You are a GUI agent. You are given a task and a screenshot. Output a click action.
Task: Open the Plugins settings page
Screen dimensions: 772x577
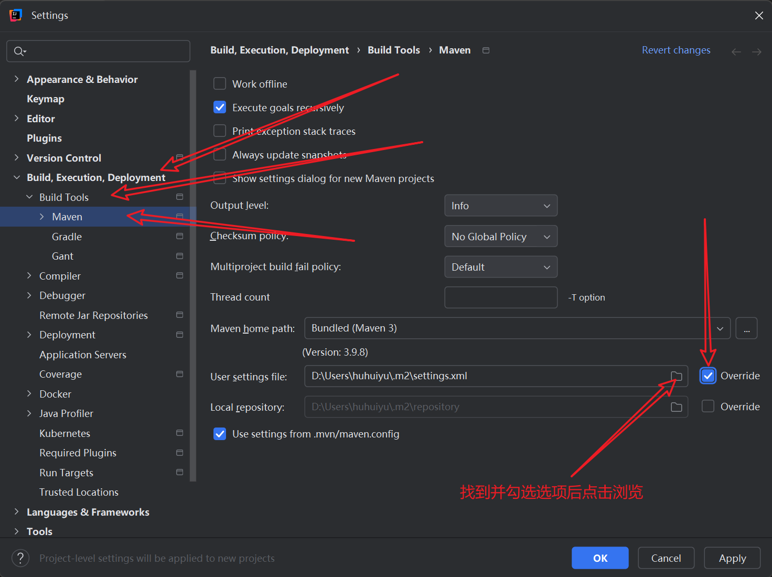pos(44,138)
